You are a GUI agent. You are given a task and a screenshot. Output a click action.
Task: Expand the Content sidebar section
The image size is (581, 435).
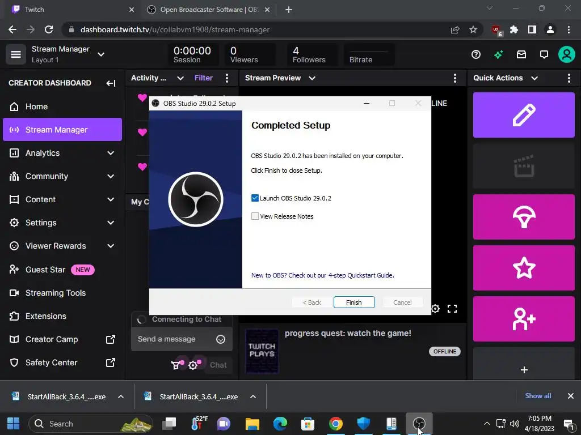point(111,200)
